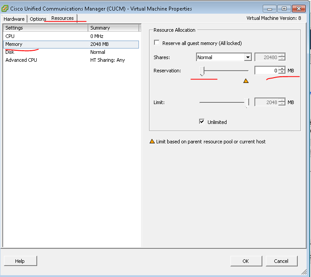The width and height of the screenshot is (311, 277).
Task: Select the CPU row in Settings
Action: pyautogui.click(x=71, y=36)
